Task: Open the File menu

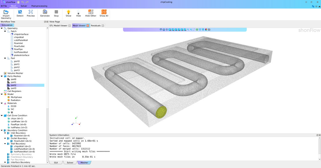Action: pos(4,5)
